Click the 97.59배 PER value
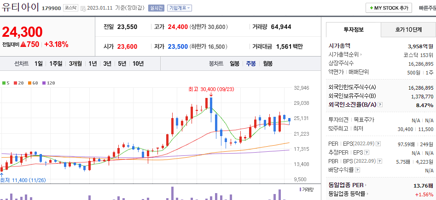Viewport: 436px width, 200px height. [x=407, y=144]
